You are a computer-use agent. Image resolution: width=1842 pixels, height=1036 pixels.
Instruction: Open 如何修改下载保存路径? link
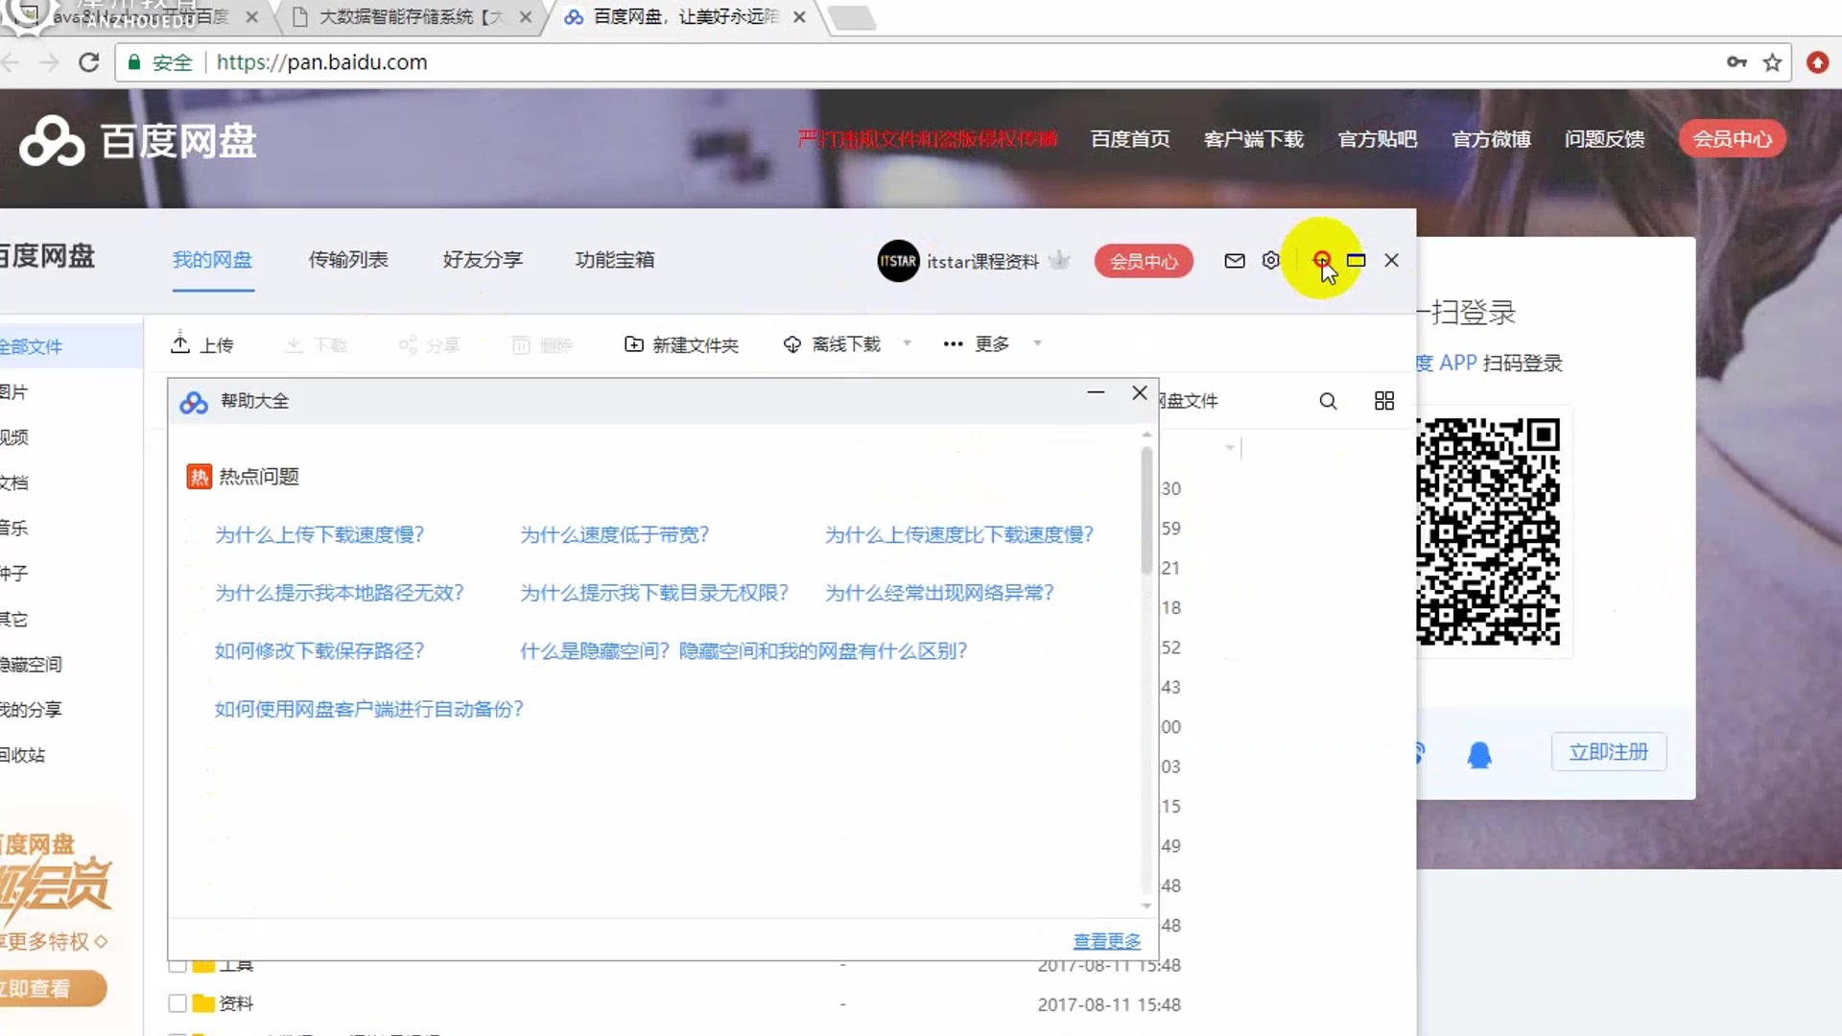(x=319, y=651)
